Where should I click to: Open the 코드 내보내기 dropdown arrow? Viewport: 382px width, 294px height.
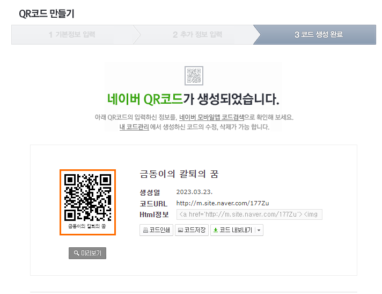[x=259, y=230]
